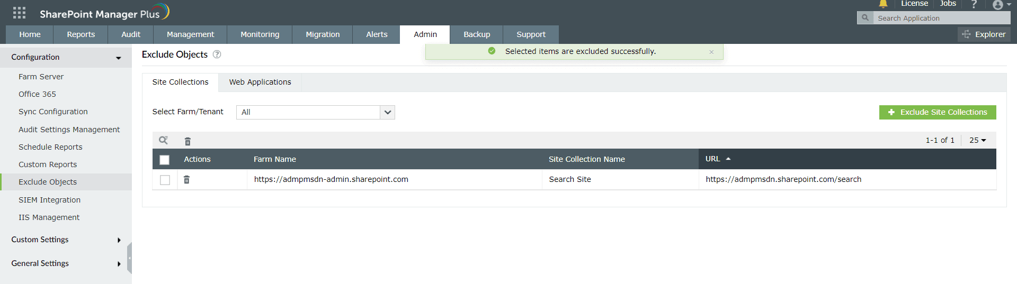The width and height of the screenshot is (1017, 284).
Task: Open the app grid launcher icon
Action: coord(19,13)
